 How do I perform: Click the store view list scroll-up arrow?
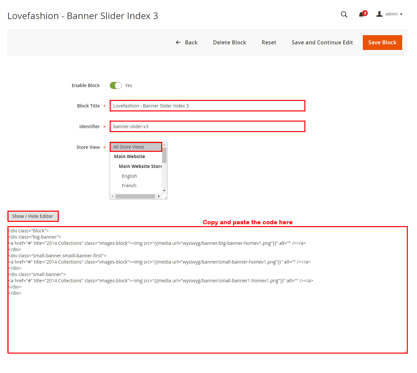pyautogui.click(x=165, y=145)
